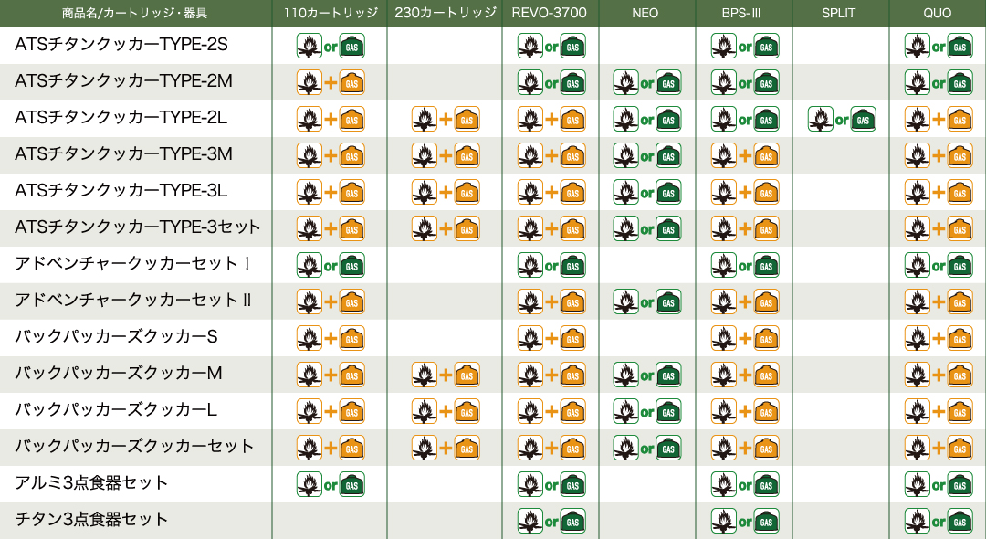Click the BPS-III green GAS icon for アルミ3点食器セット
Screen dimensions: 986x539
(x=767, y=484)
